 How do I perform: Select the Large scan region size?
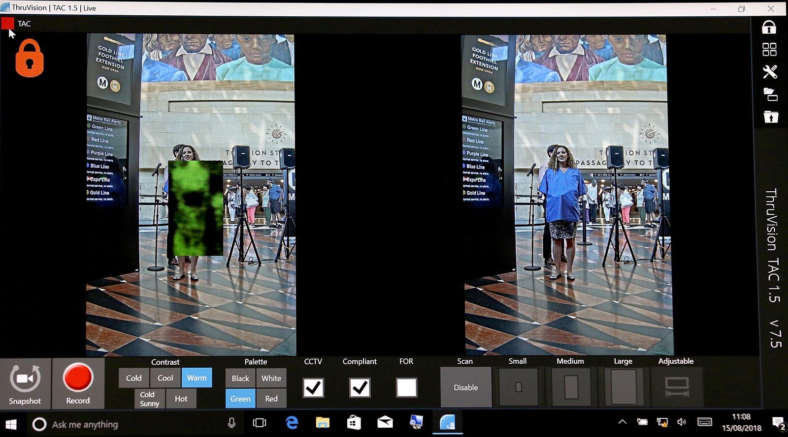click(x=624, y=387)
